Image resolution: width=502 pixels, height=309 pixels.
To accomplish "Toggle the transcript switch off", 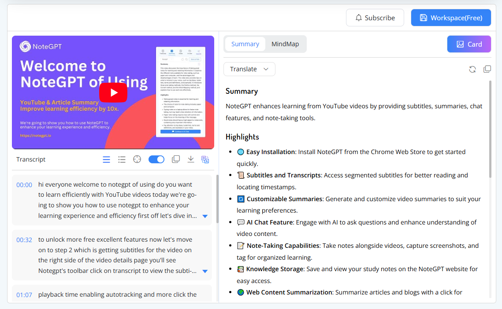I will click(156, 159).
